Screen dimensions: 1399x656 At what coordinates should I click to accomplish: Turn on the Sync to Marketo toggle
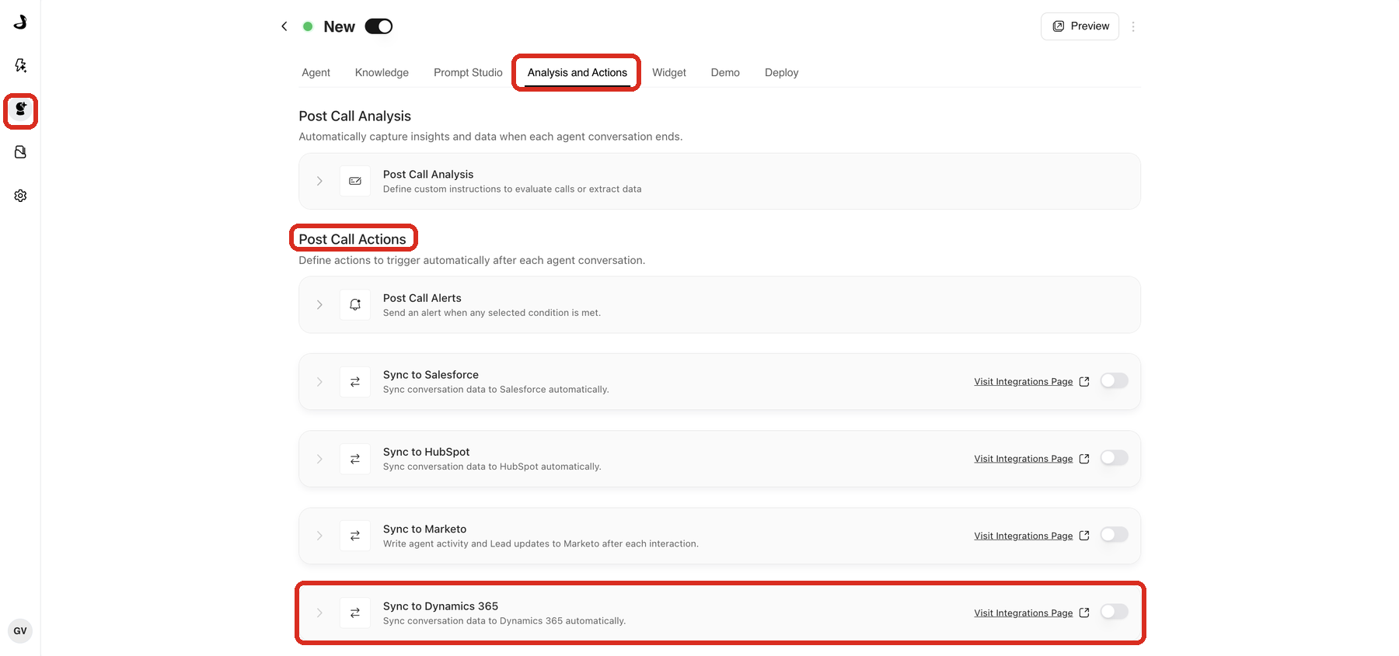[x=1114, y=534]
